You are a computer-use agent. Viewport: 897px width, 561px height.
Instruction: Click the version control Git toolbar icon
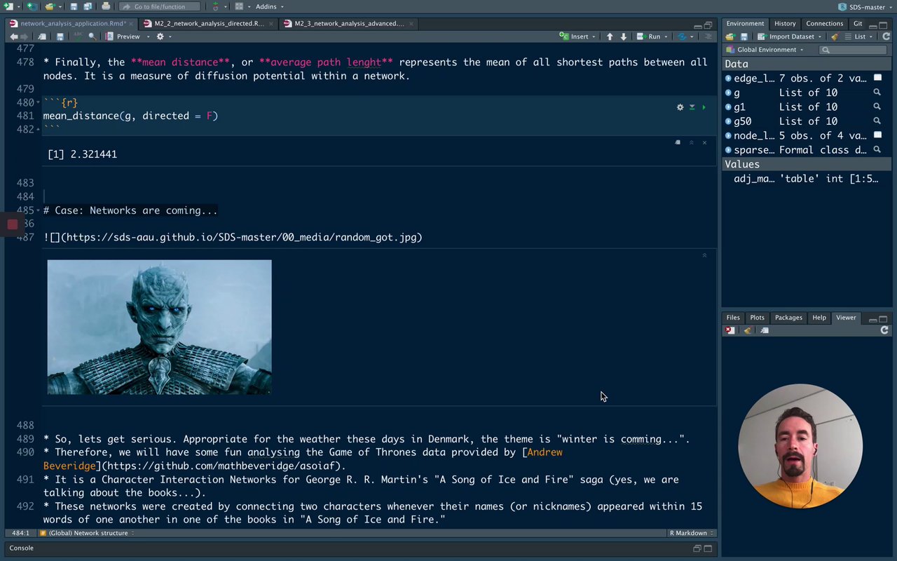[215, 6]
